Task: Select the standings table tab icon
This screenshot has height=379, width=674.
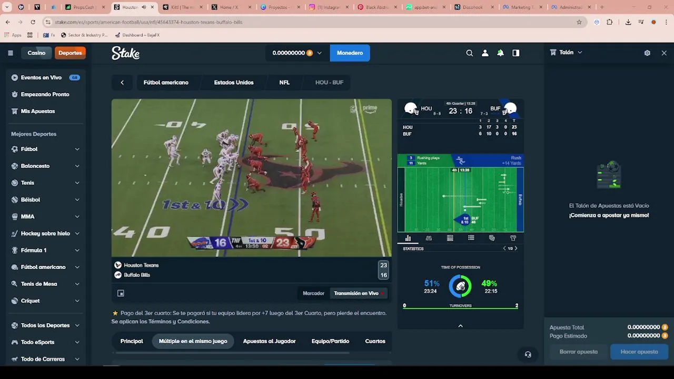Action: 450,238
